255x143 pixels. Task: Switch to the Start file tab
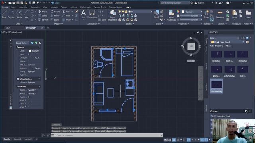(x=8, y=28)
